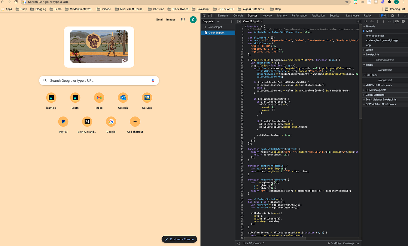Click inside the Google search bar

pos(90,80)
